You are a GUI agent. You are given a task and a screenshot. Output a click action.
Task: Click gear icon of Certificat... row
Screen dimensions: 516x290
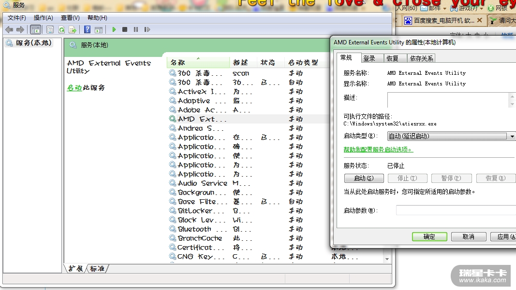[x=173, y=247]
